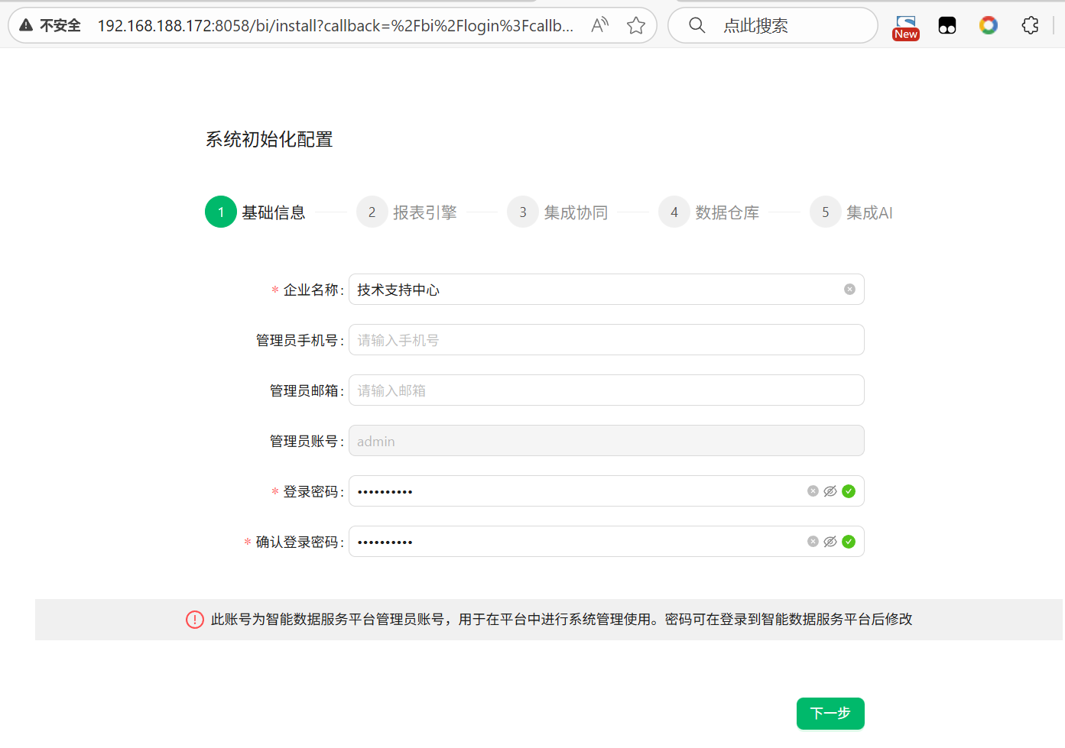Click the black mask extension icon
The image size is (1065, 748).
[x=946, y=26]
